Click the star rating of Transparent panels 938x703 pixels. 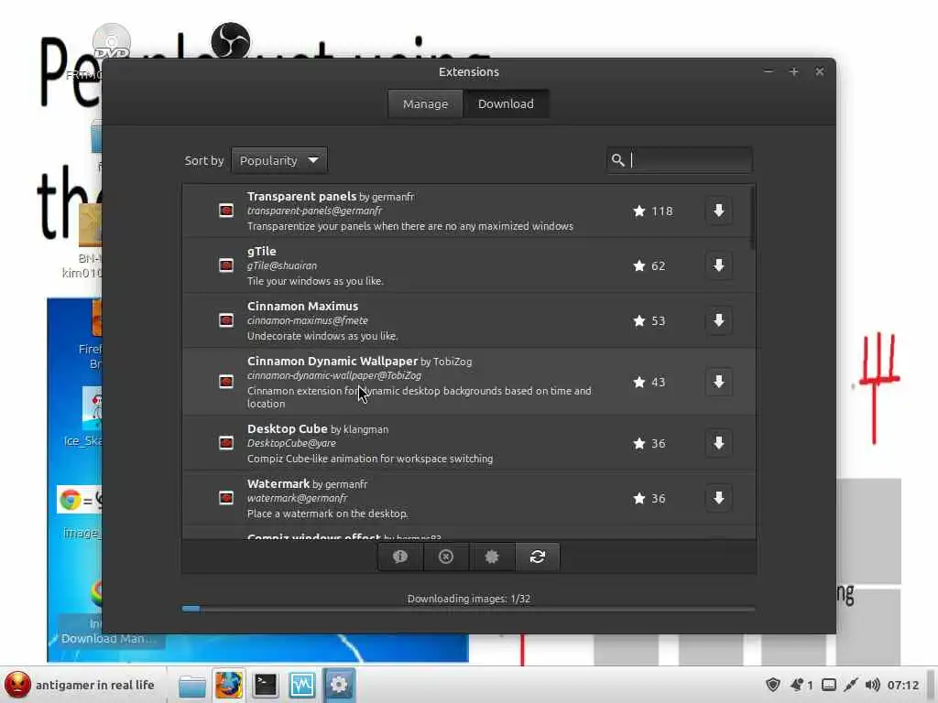tap(652, 211)
